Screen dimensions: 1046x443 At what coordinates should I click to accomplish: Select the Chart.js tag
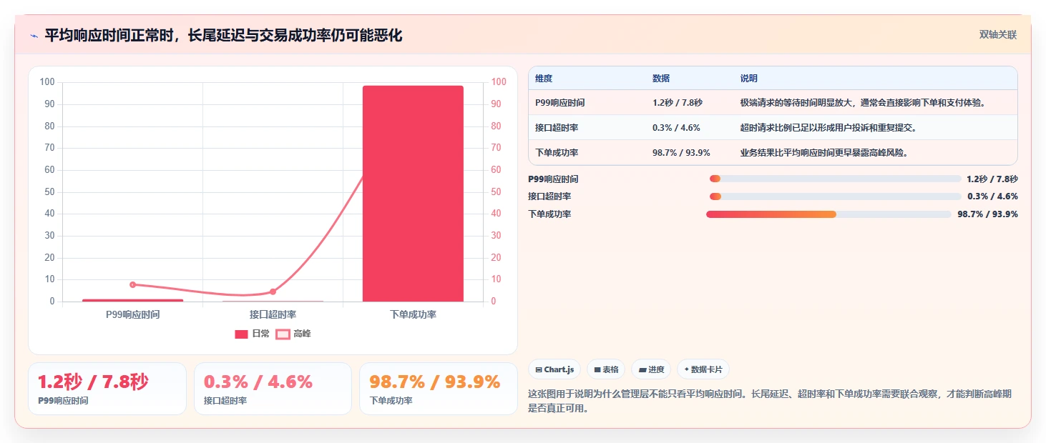pyautogui.click(x=554, y=369)
